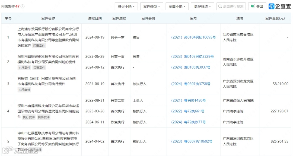Screen dimensions: 293x156
Task: Click 民事二审 progress cell
Action: point(117,100)
